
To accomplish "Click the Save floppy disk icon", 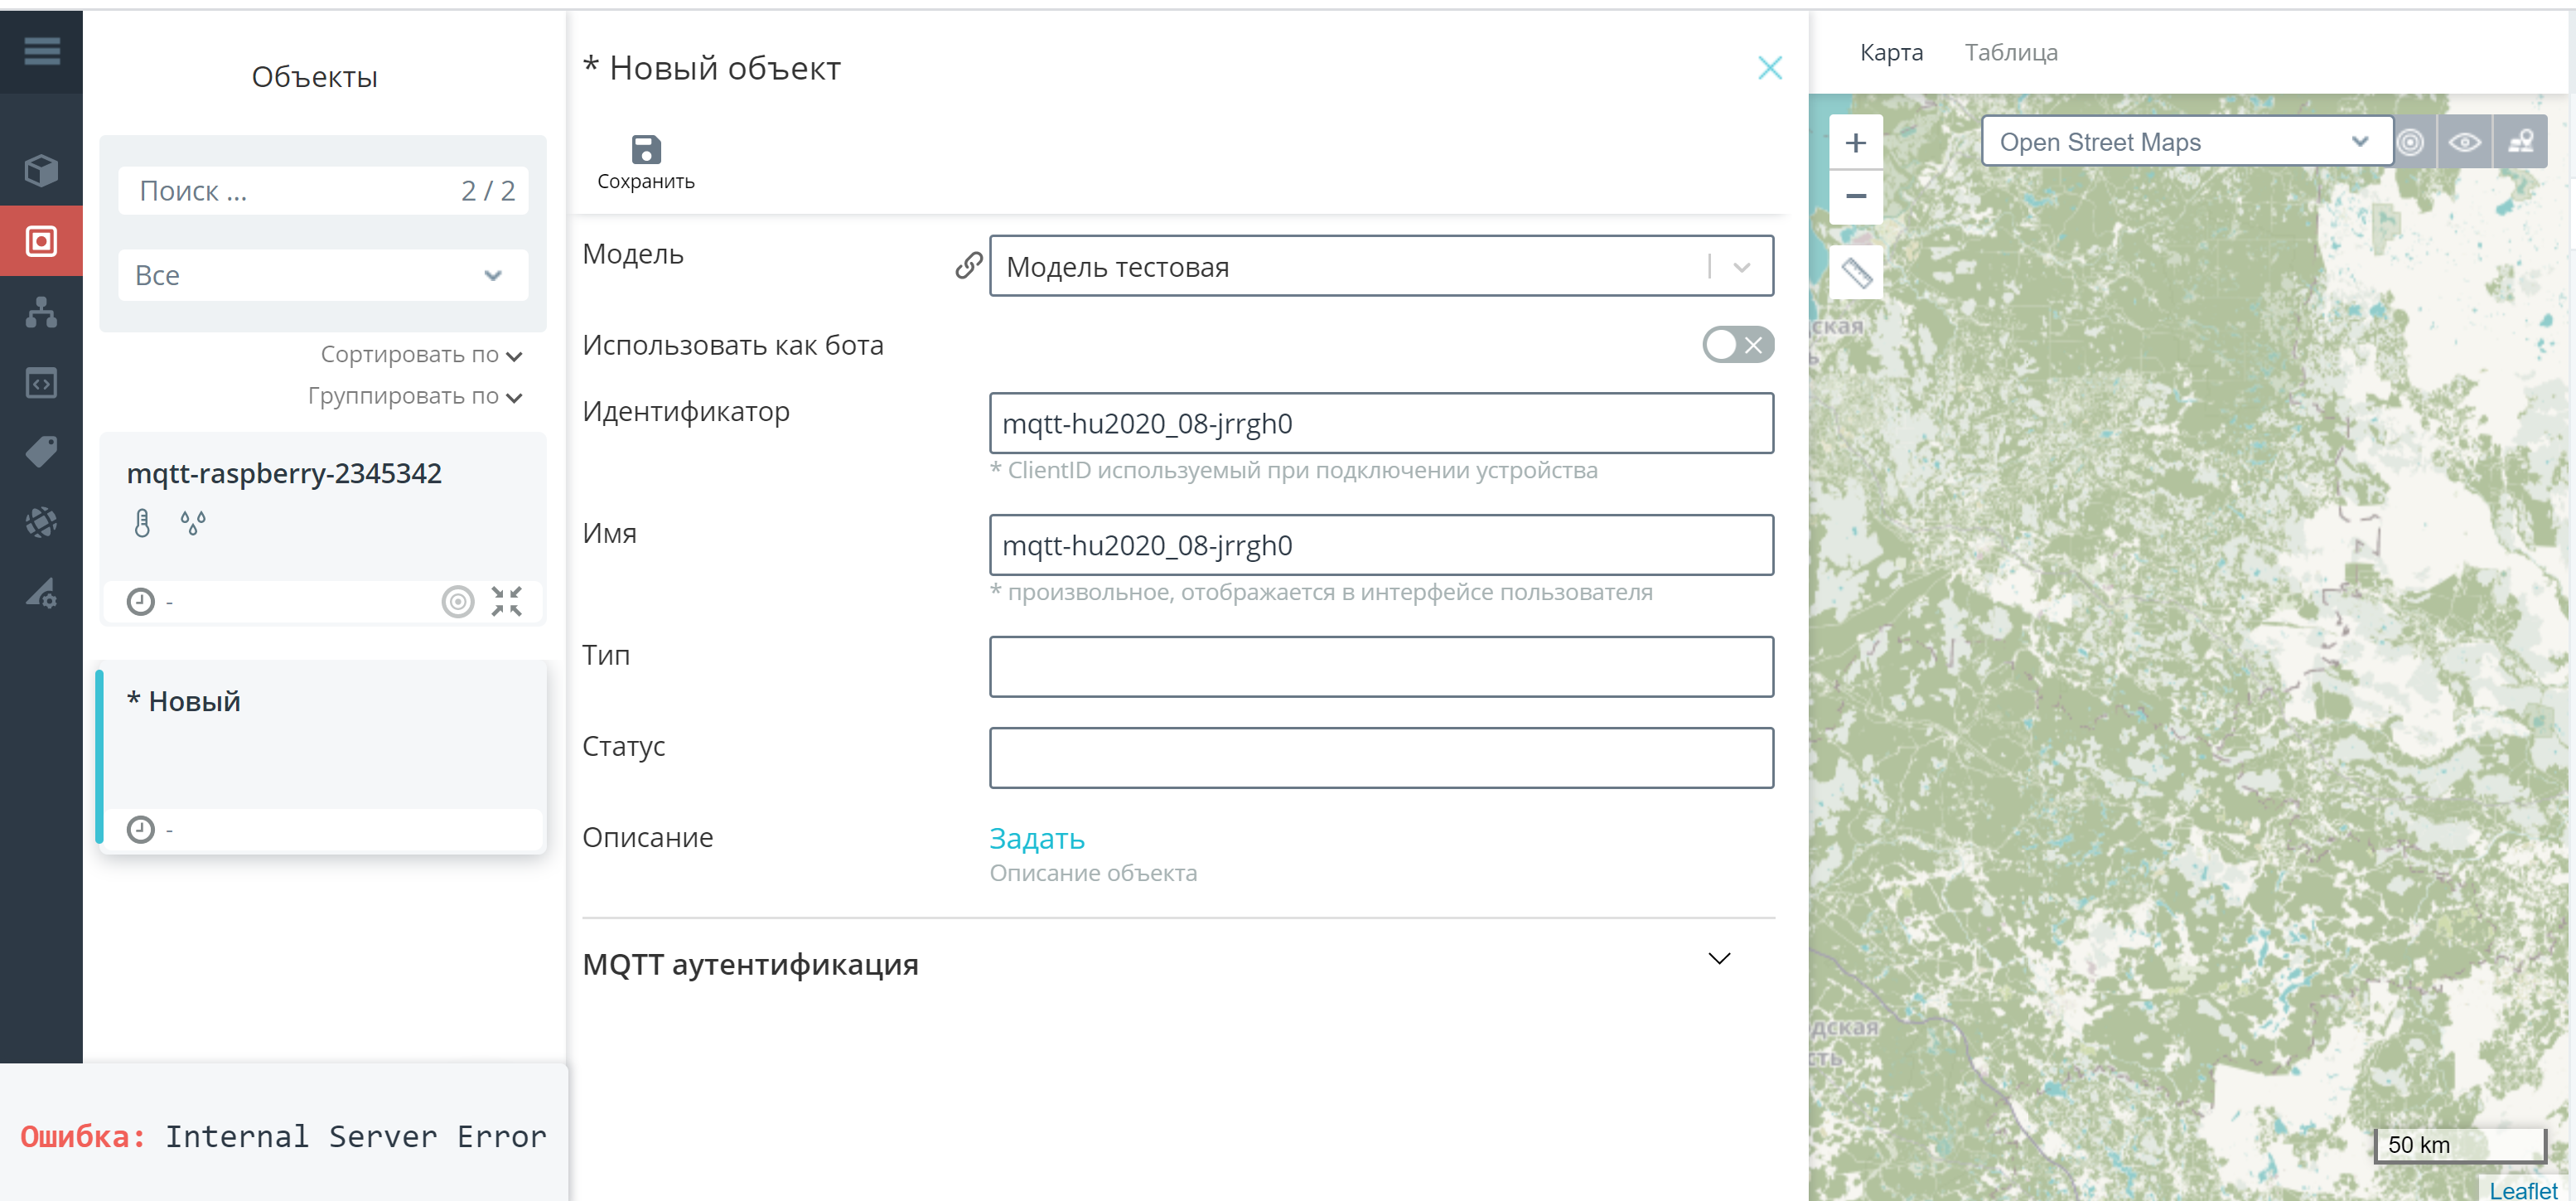I will point(646,150).
